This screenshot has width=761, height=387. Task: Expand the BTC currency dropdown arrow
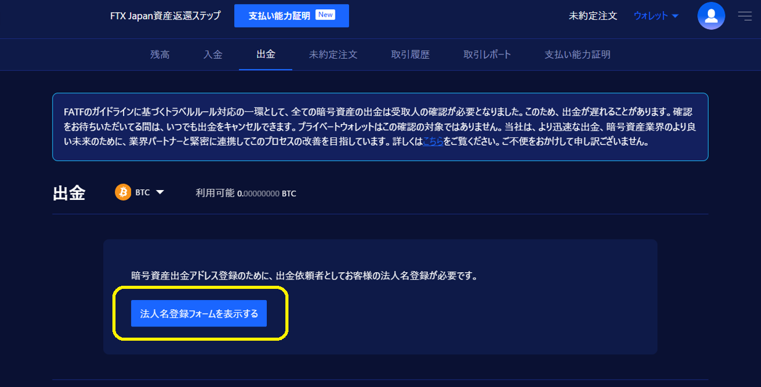(x=160, y=193)
